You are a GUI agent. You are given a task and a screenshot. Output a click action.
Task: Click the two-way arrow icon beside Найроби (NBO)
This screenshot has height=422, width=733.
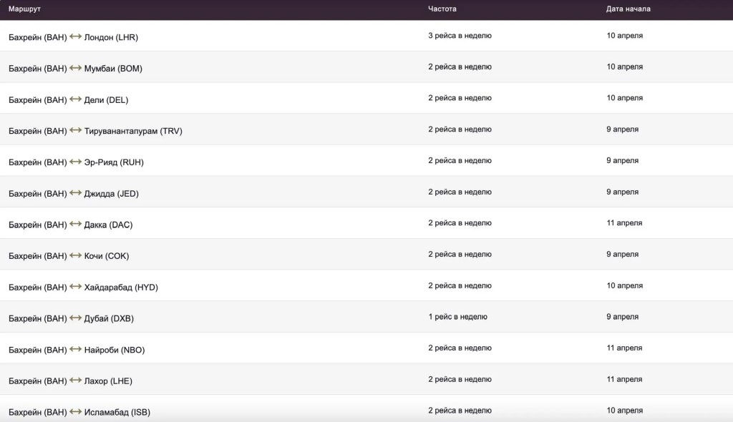tap(75, 349)
